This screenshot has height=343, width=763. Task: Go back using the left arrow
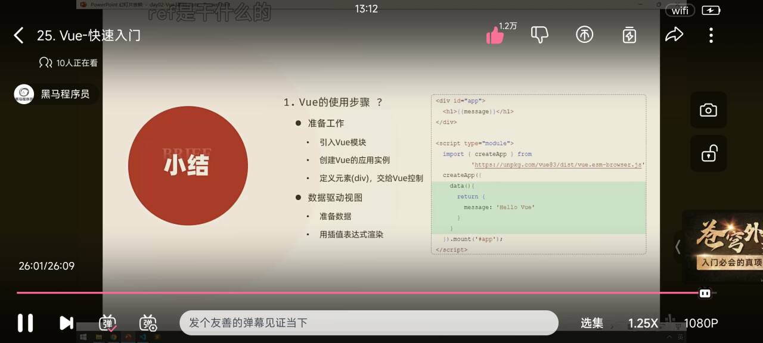click(18, 36)
